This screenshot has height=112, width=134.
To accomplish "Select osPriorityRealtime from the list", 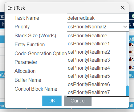I will point(96,36).
